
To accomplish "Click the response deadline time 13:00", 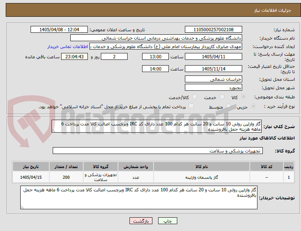I will [x=155, y=56].
